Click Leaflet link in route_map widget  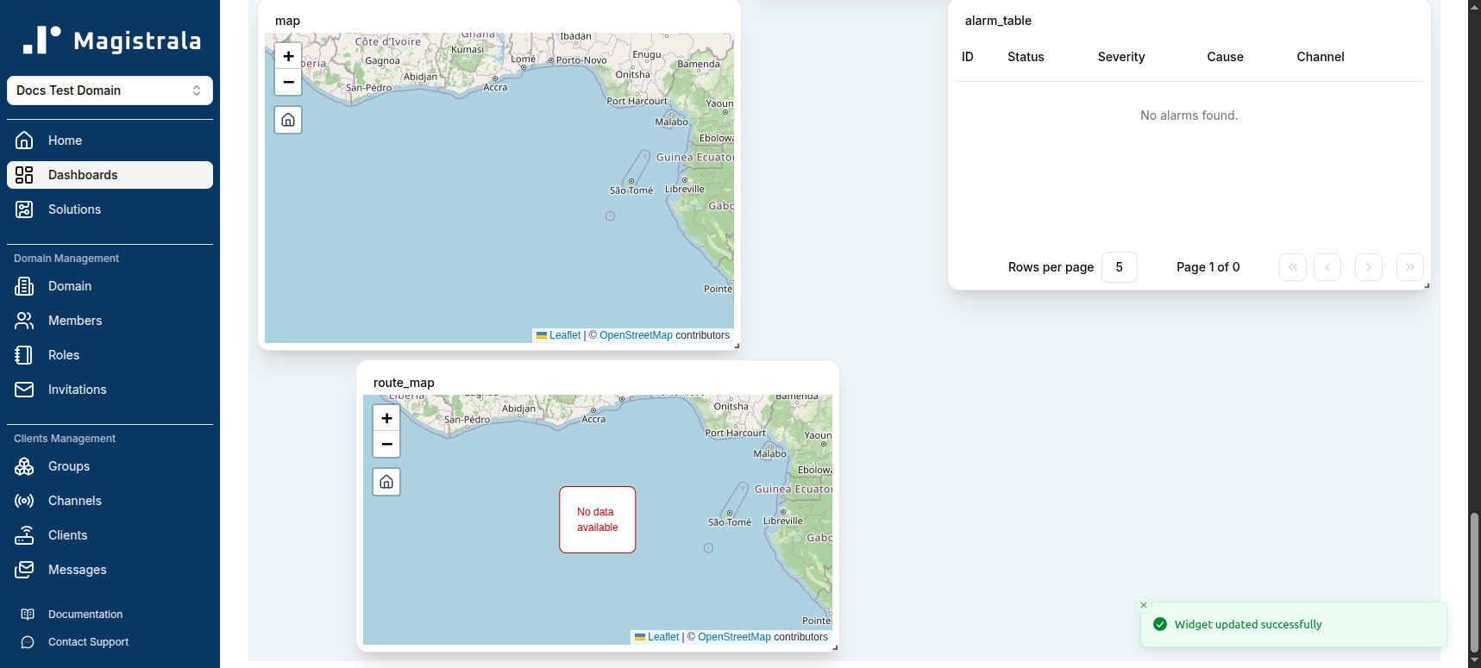point(663,637)
